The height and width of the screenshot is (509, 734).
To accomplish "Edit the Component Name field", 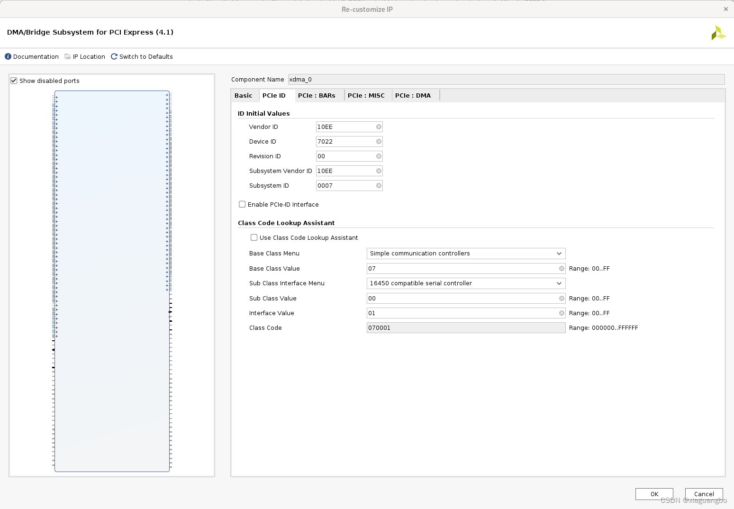I will [x=506, y=80].
